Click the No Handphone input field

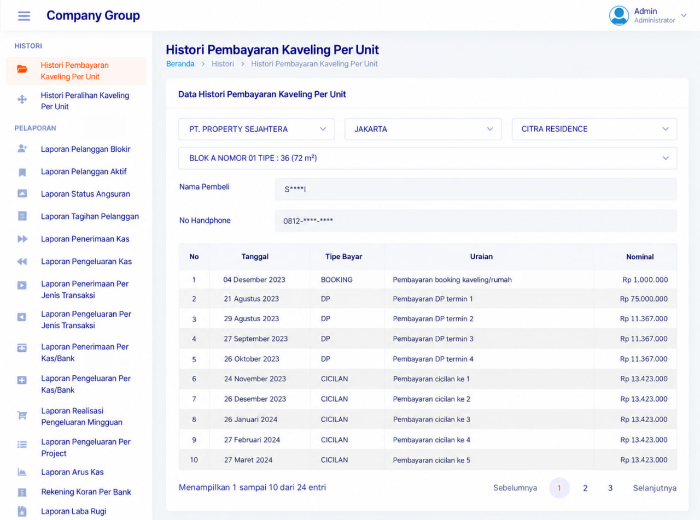click(x=476, y=221)
